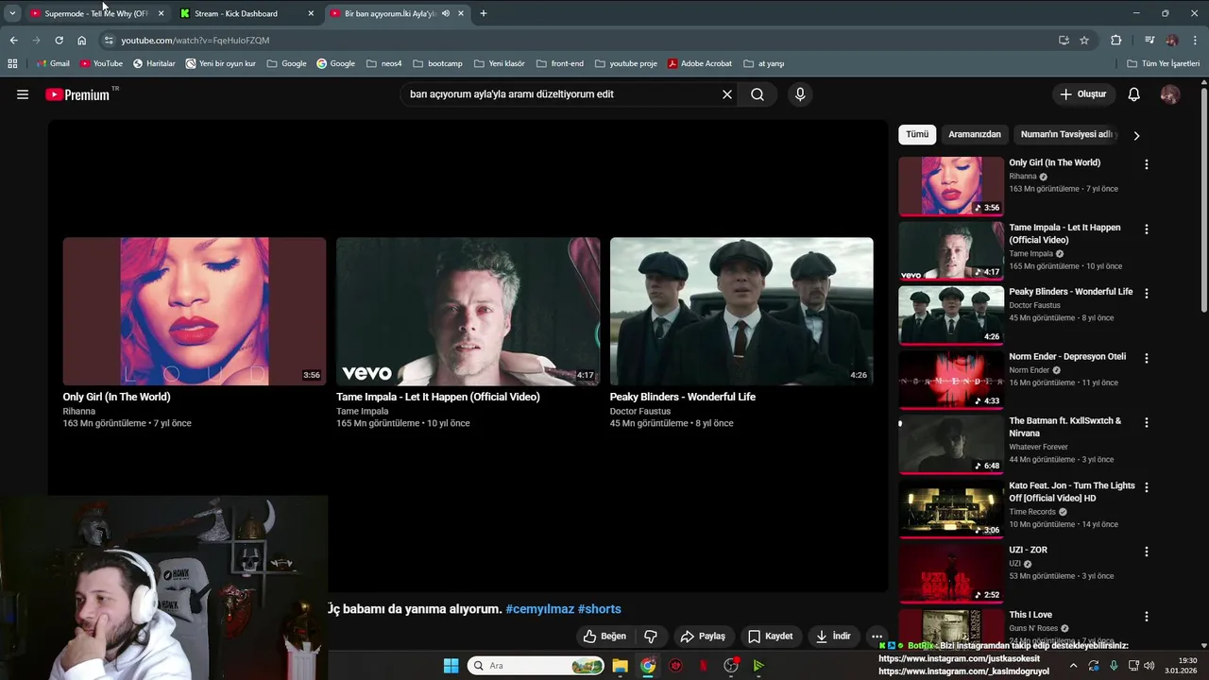This screenshot has height=680, width=1209.
Task: Open more actions ellipsis under video
Action: (x=877, y=637)
